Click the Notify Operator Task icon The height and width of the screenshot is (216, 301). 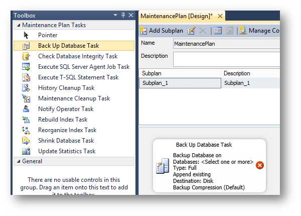(x=26, y=109)
